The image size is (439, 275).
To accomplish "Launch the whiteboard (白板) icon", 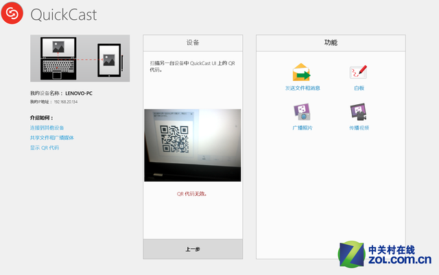I will 359,73.
